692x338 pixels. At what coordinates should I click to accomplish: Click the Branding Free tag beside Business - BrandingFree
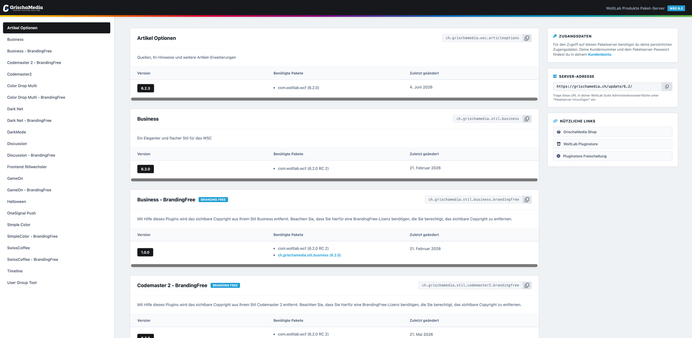[x=213, y=200]
